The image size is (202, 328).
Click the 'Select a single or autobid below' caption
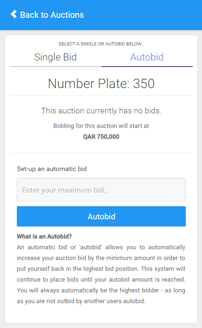click(101, 44)
